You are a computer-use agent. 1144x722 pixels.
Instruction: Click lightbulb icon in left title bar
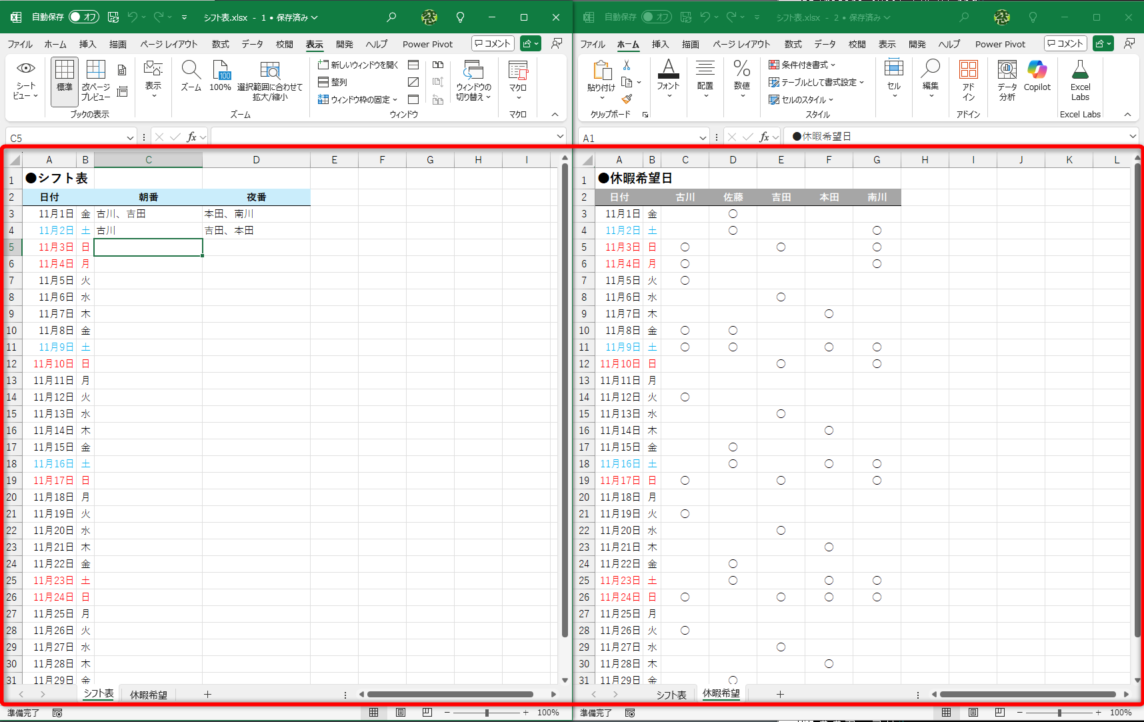pyautogui.click(x=460, y=17)
